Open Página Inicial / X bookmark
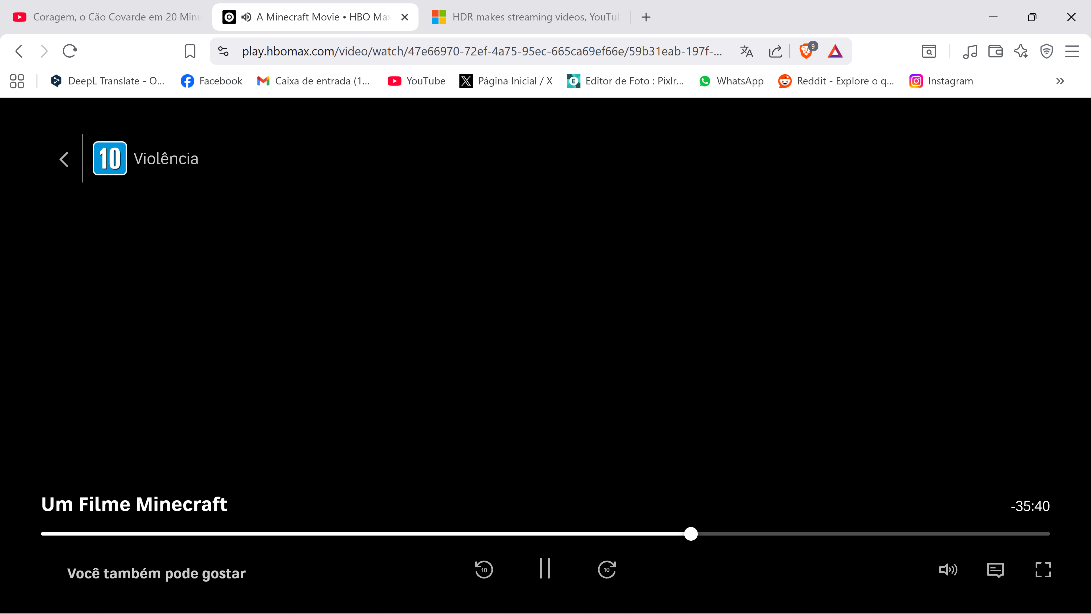1091x614 pixels. pyautogui.click(x=506, y=81)
